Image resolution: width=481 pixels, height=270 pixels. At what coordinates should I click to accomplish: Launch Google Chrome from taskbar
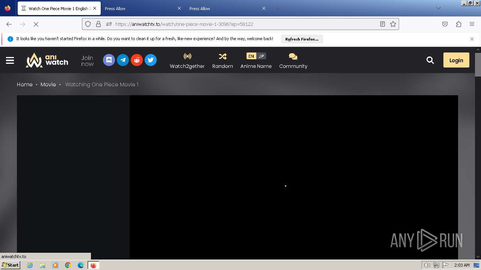68,265
